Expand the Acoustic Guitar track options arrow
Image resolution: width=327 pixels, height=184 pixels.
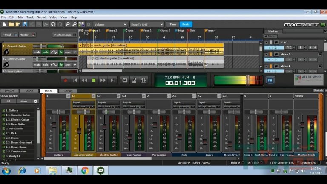[x=75, y=52]
